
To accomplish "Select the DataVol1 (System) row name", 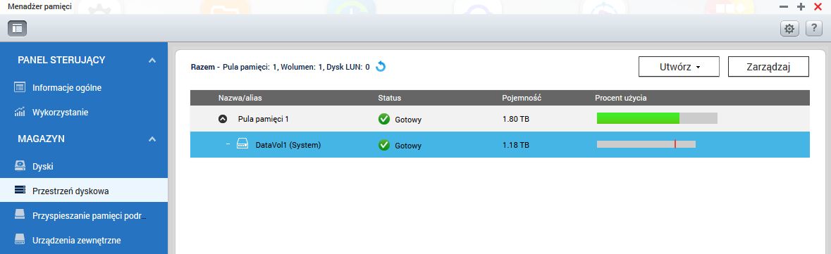I will click(x=288, y=144).
